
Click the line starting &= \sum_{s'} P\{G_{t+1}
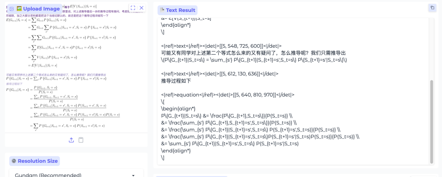pyautogui.click(x=230, y=143)
